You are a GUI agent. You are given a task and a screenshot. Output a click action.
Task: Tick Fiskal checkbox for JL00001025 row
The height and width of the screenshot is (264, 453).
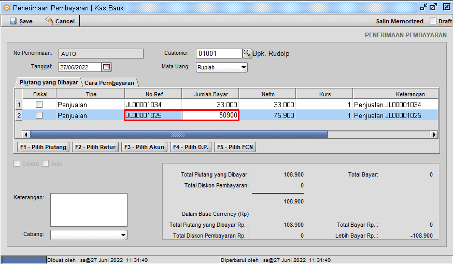pyautogui.click(x=39, y=115)
